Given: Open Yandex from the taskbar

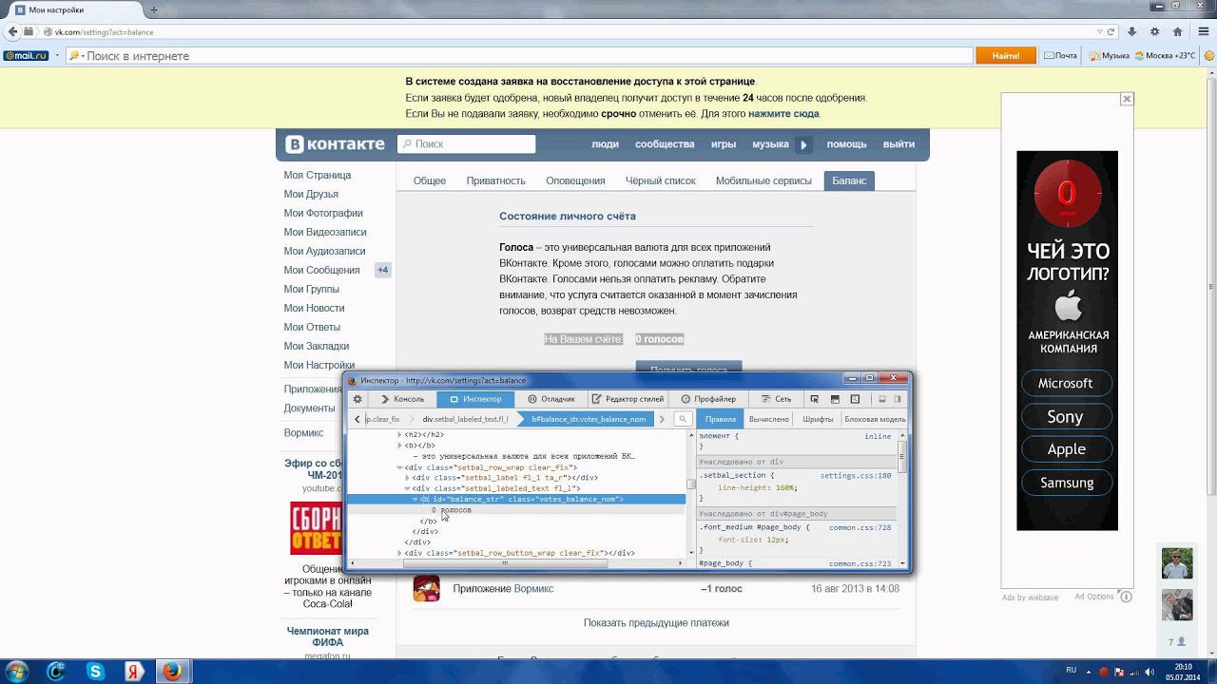Looking at the screenshot, I should [x=134, y=672].
